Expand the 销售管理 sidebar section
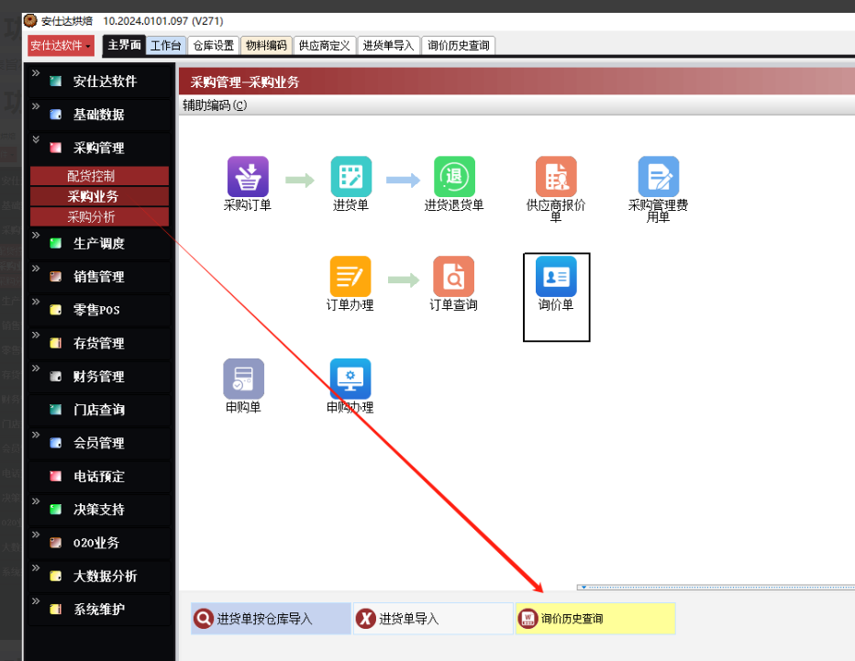This screenshot has width=855, height=661. [36, 268]
